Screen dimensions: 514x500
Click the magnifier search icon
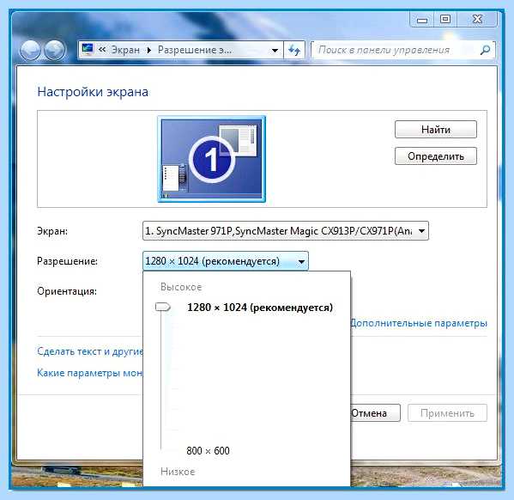[x=485, y=50]
